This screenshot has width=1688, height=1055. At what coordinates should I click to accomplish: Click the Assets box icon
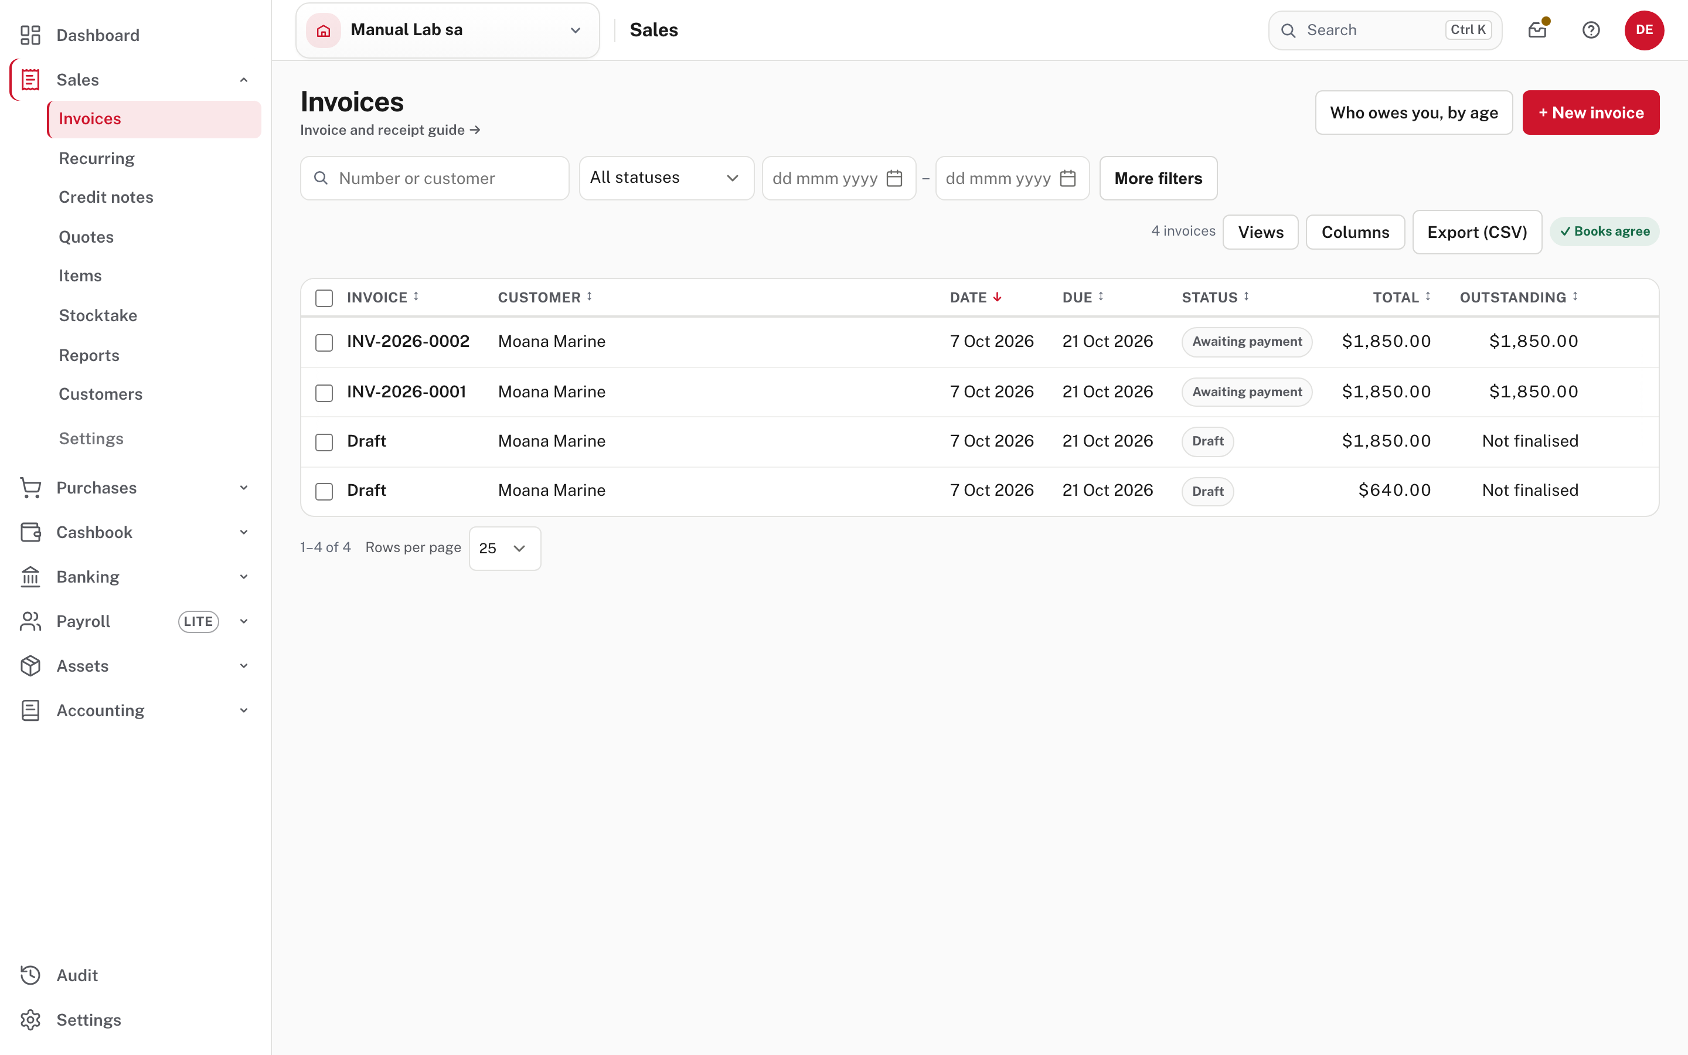(30, 666)
